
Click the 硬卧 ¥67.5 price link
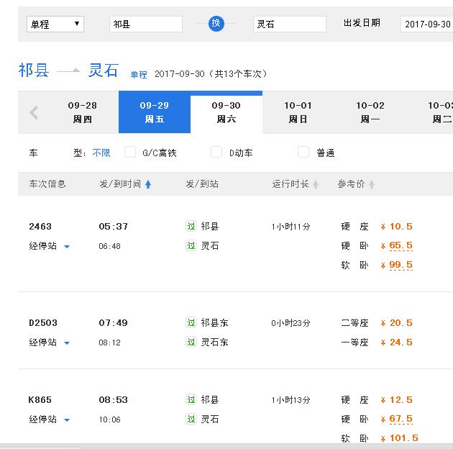[401, 419]
